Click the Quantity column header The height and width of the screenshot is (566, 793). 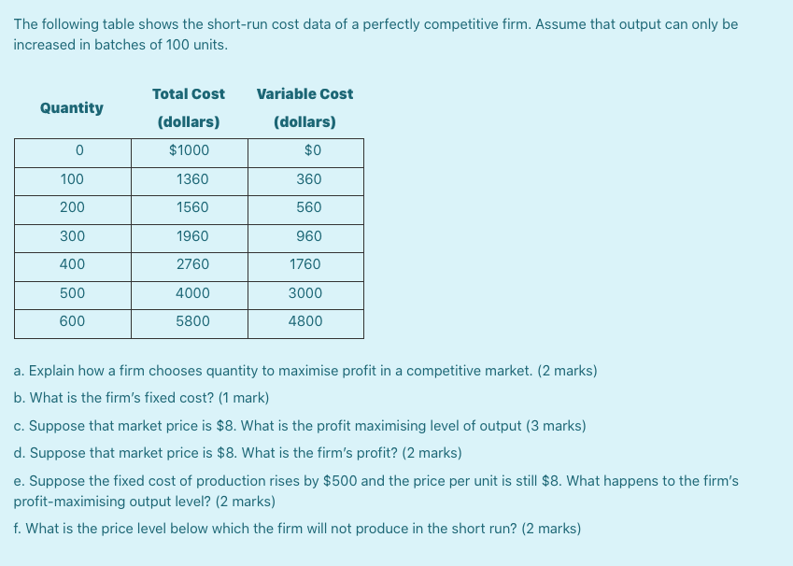72,107
